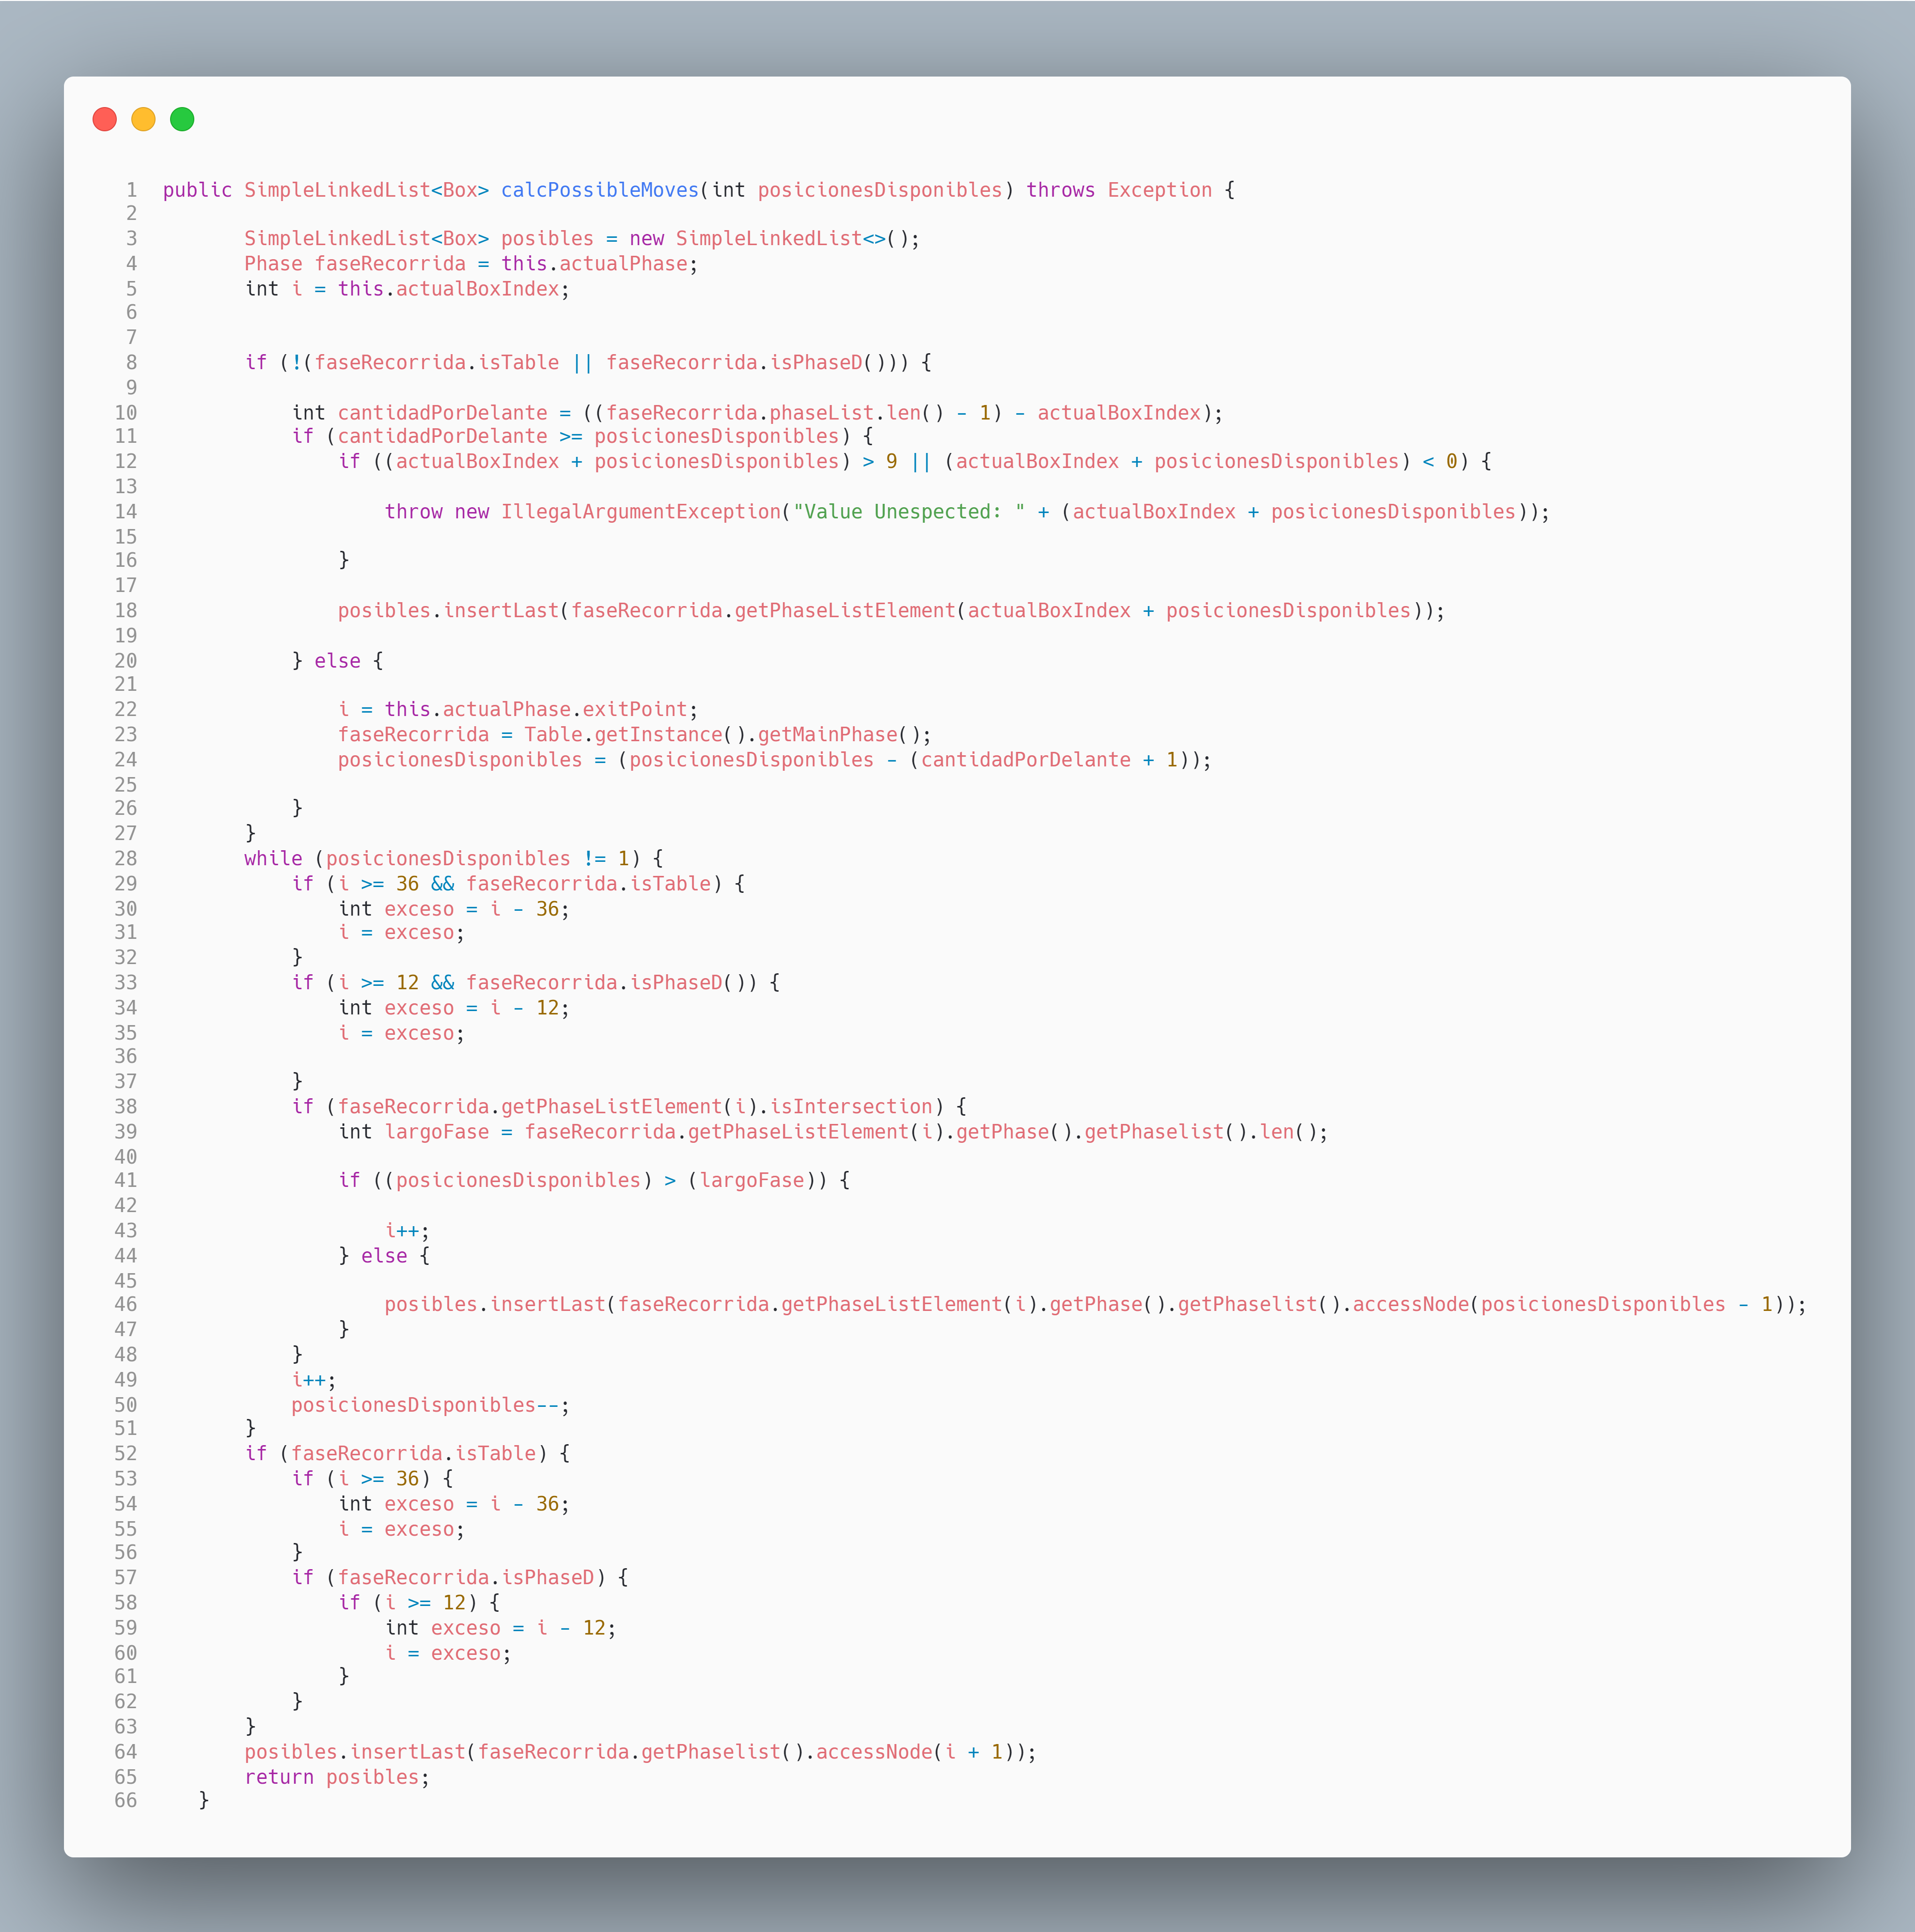This screenshot has width=1915, height=1932.
Task: Click getMainPhase method call on line 23
Action: click(827, 735)
